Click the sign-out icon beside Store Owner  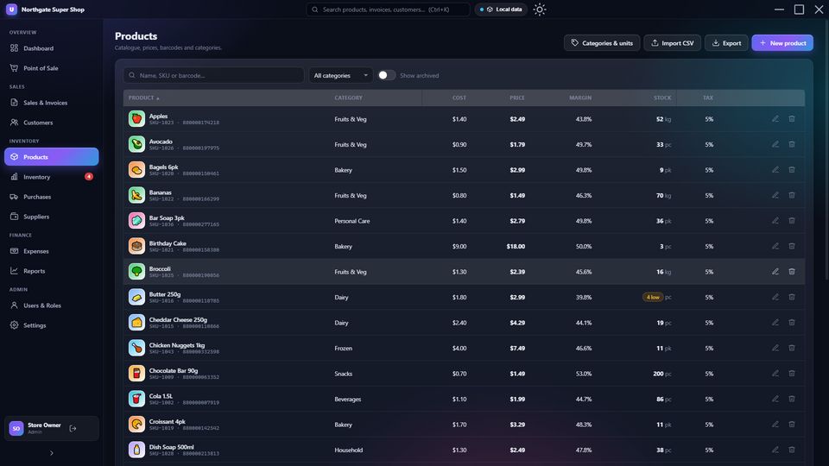(x=73, y=429)
